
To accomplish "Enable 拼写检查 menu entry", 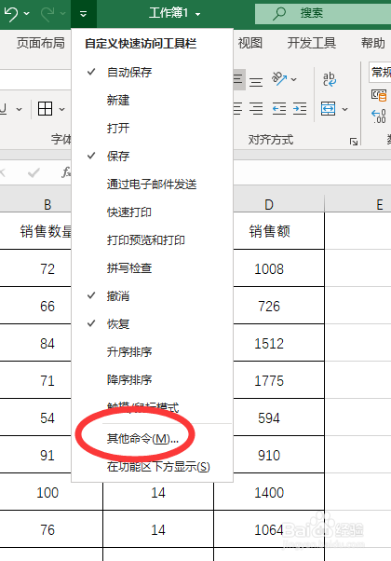I will click(152, 268).
